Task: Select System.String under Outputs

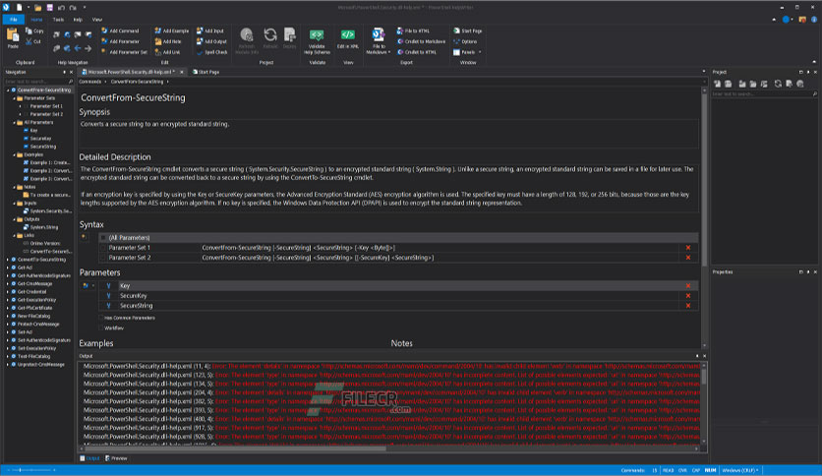Action: click(x=41, y=227)
